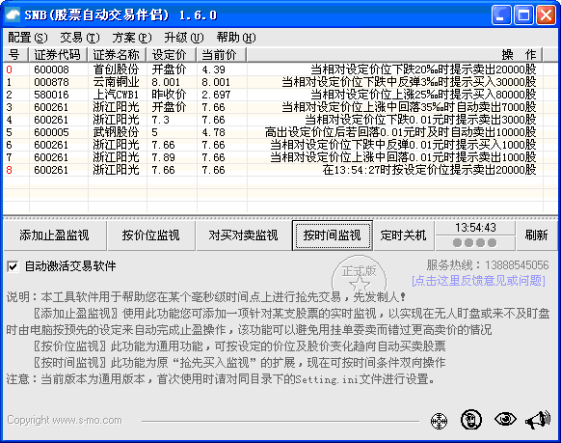Open the 配置(S) menu

(x=27, y=38)
